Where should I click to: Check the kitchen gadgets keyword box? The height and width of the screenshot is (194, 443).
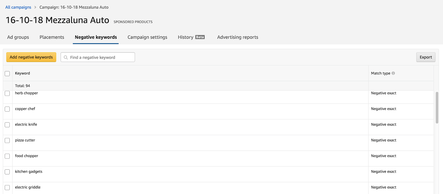[x=7, y=172]
